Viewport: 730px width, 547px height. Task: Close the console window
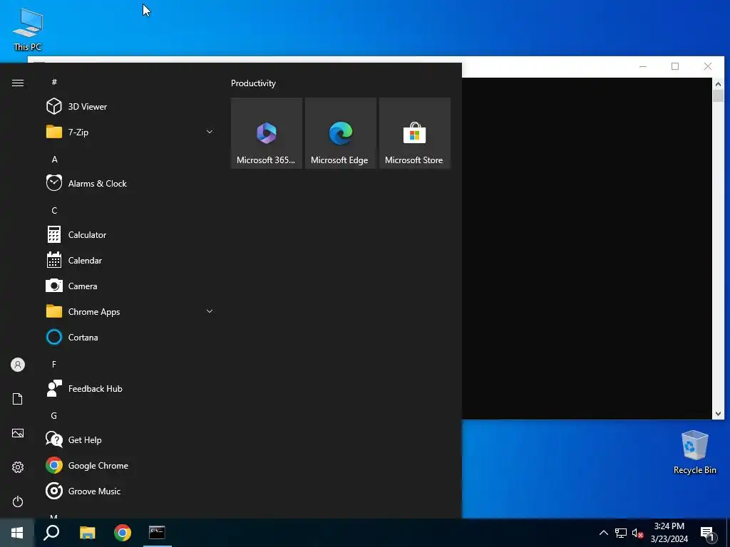[708, 66]
